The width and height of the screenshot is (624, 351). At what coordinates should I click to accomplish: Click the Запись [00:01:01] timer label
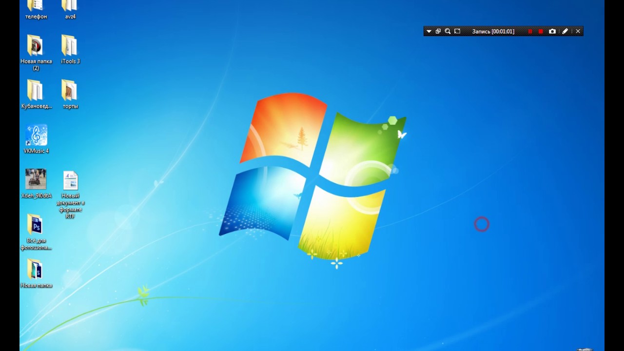[x=493, y=31]
